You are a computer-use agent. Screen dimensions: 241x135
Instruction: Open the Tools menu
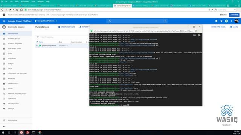[x=33, y=1]
